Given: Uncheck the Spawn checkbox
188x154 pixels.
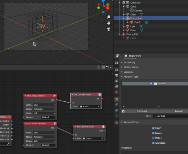Looking at the screenshot, I should [153, 133].
